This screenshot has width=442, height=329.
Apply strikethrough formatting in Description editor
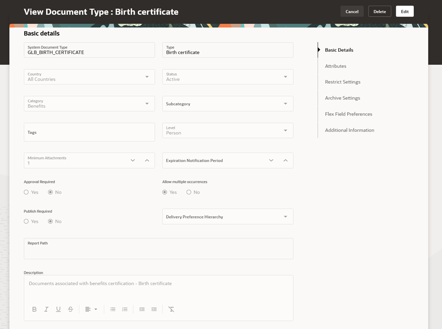click(70, 309)
